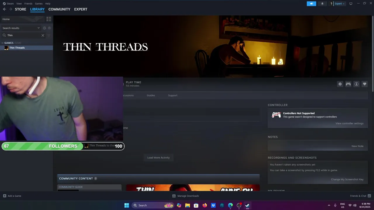Switch to the COMMUNITY section
Image resolution: width=374 pixels, height=210 pixels.
[59, 9]
